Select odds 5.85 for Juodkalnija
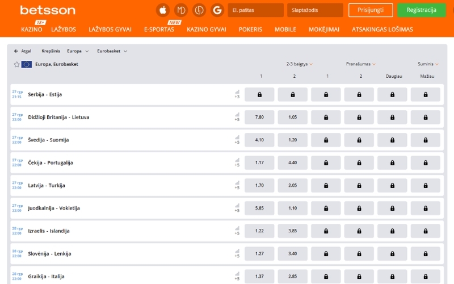The width and height of the screenshot is (454, 284). (x=259, y=208)
